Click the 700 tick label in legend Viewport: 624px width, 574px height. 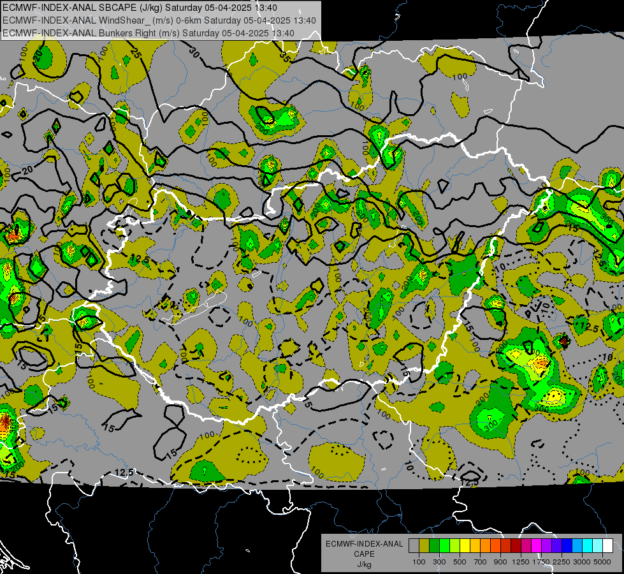point(481,562)
